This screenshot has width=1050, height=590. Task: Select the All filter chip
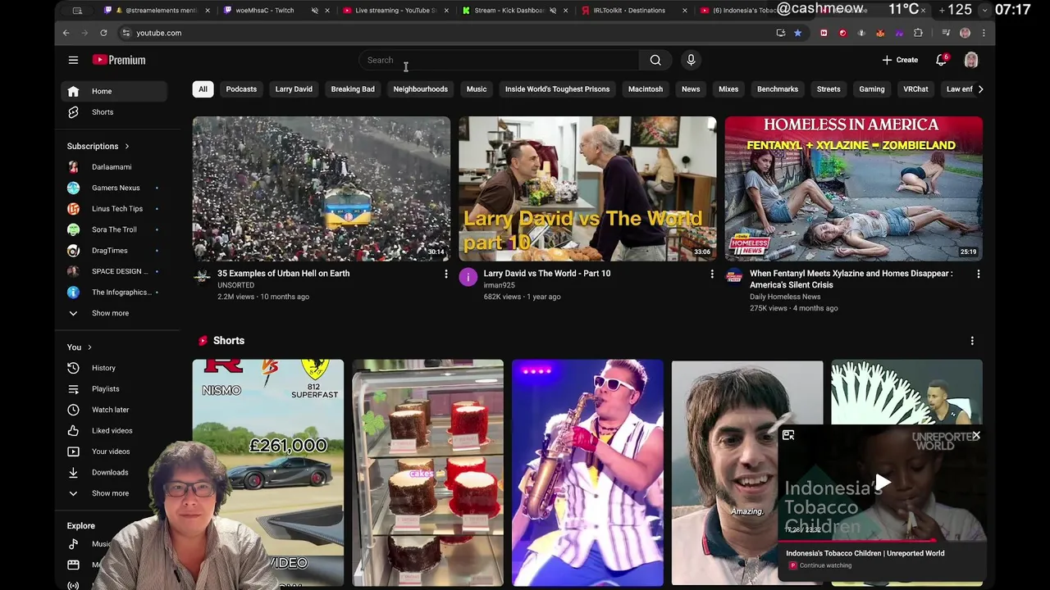(x=203, y=89)
